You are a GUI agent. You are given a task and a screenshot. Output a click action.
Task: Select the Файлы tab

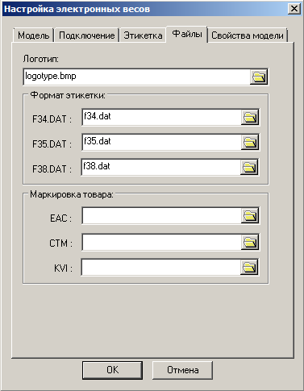(x=187, y=34)
